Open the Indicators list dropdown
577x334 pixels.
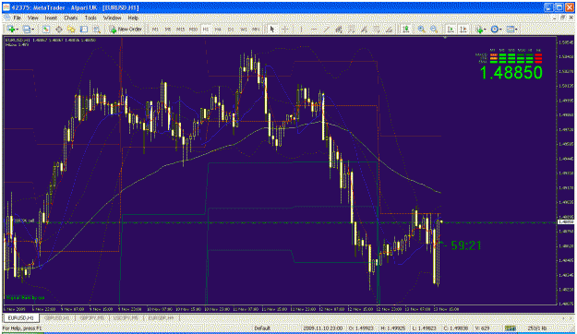pyautogui.click(x=480, y=29)
